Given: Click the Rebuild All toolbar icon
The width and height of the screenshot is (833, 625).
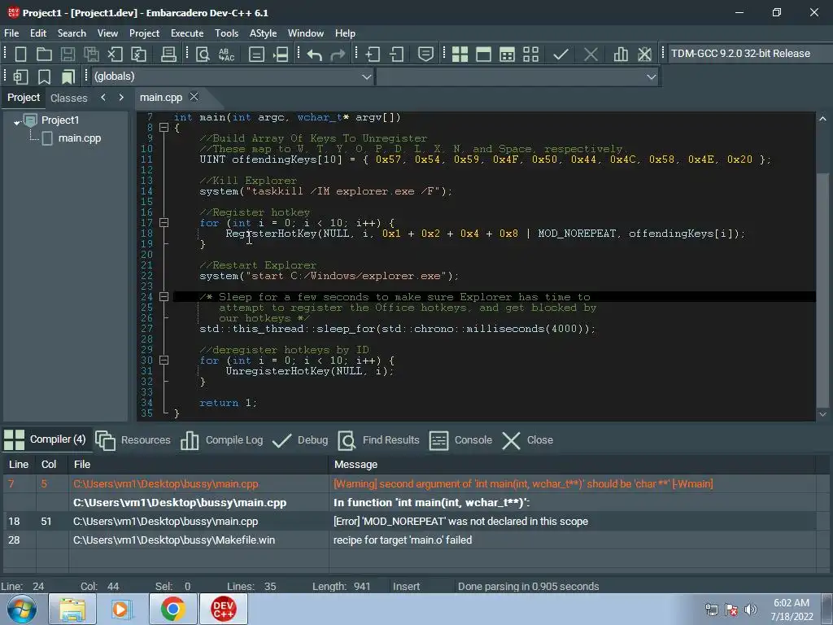Looking at the screenshot, I should pyautogui.click(x=530, y=55).
